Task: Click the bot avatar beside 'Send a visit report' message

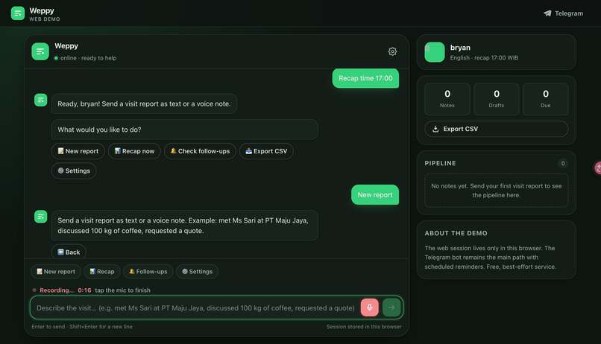Action: (x=40, y=217)
